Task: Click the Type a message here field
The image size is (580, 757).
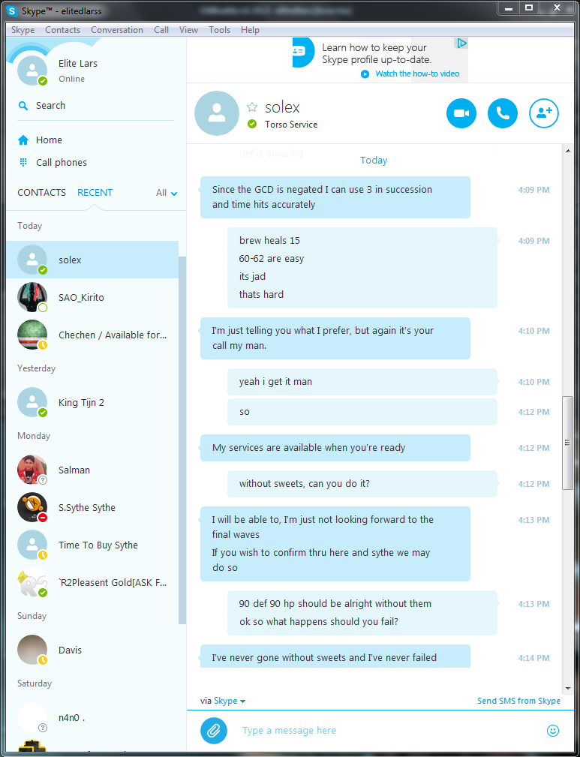Action: (386, 731)
